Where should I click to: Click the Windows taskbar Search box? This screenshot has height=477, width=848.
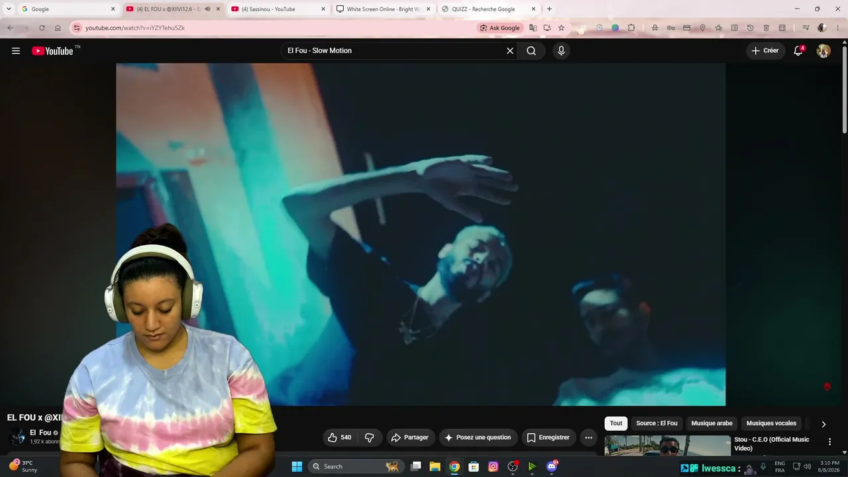[356, 466]
